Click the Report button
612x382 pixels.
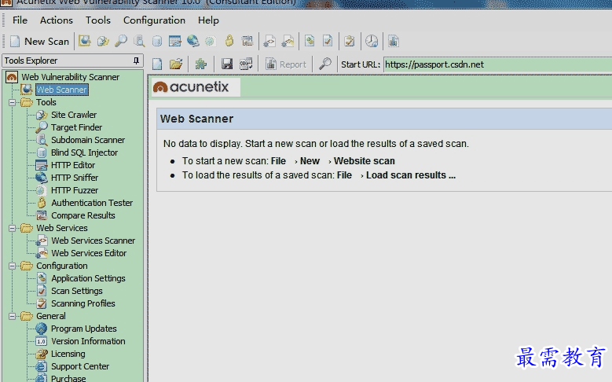(286, 64)
